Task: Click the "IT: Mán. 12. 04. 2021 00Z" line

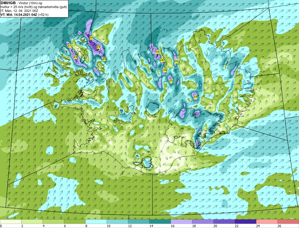Action: 19,11
